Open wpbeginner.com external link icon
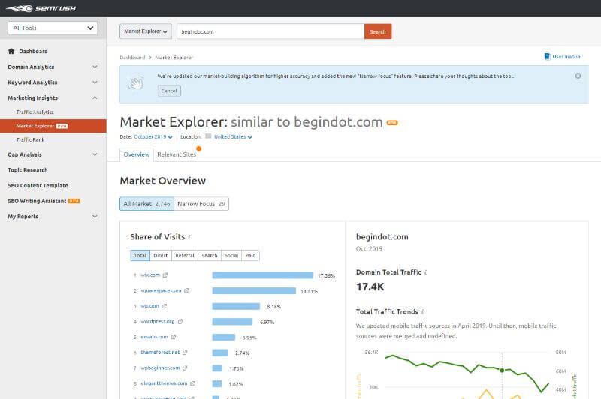The width and height of the screenshot is (601, 399). coord(185,368)
